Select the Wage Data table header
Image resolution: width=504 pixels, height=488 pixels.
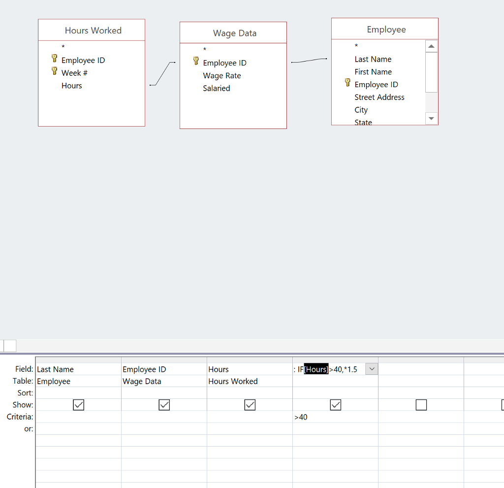click(233, 33)
